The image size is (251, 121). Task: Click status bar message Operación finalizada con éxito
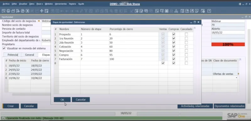35,118
